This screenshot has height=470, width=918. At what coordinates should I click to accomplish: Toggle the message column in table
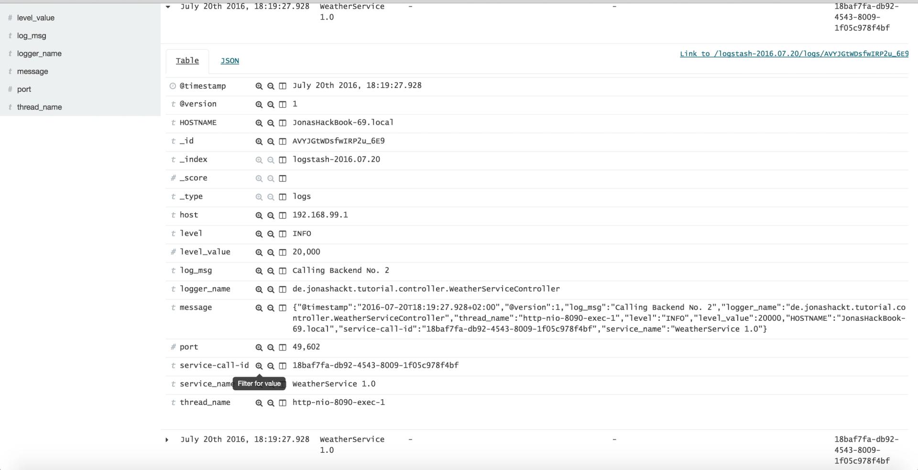point(283,308)
